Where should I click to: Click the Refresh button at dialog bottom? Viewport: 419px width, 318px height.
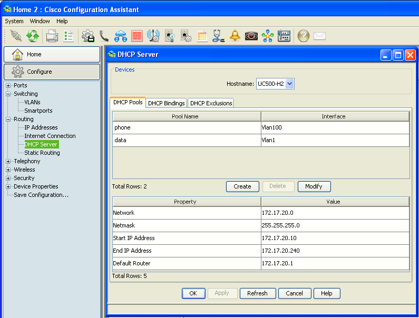[257, 293]
